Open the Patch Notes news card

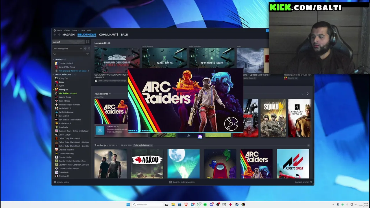click(x=164, y=58)
